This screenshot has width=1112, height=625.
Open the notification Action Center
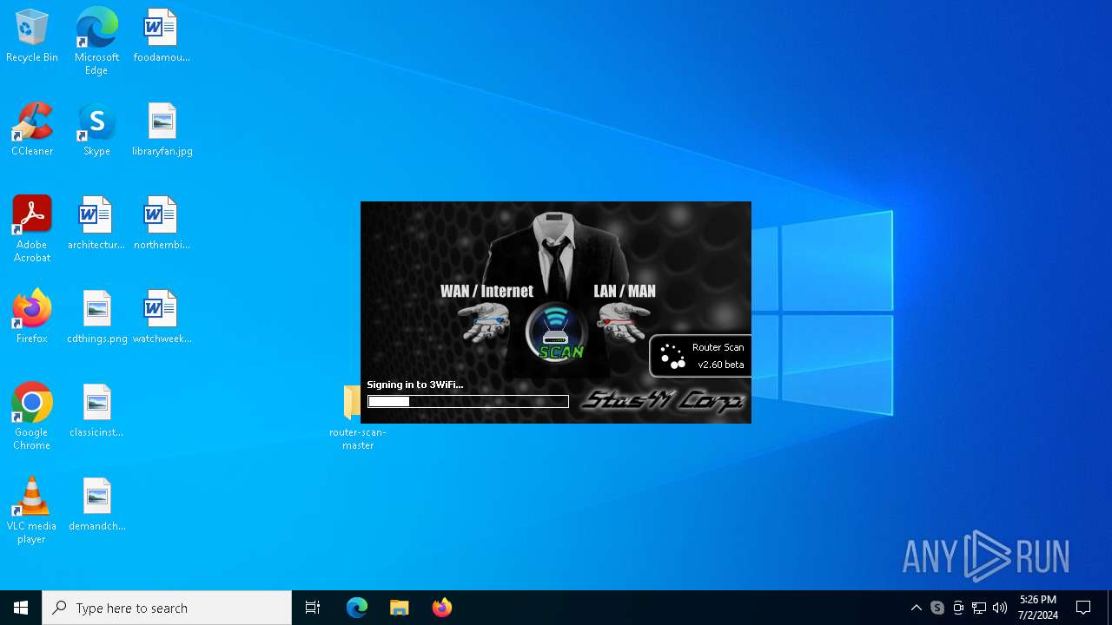[x=1083, y=608]
